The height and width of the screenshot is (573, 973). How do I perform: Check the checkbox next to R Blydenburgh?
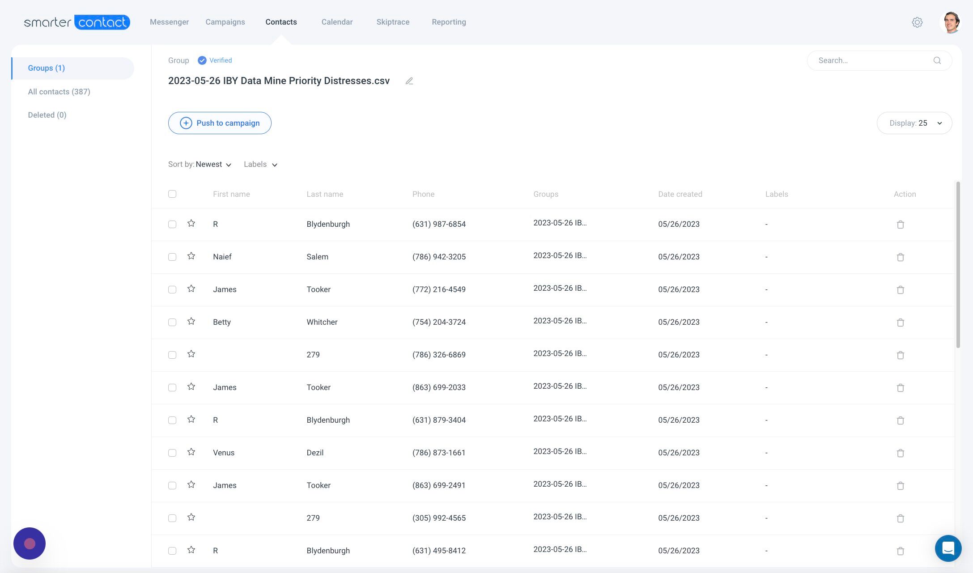172,224
